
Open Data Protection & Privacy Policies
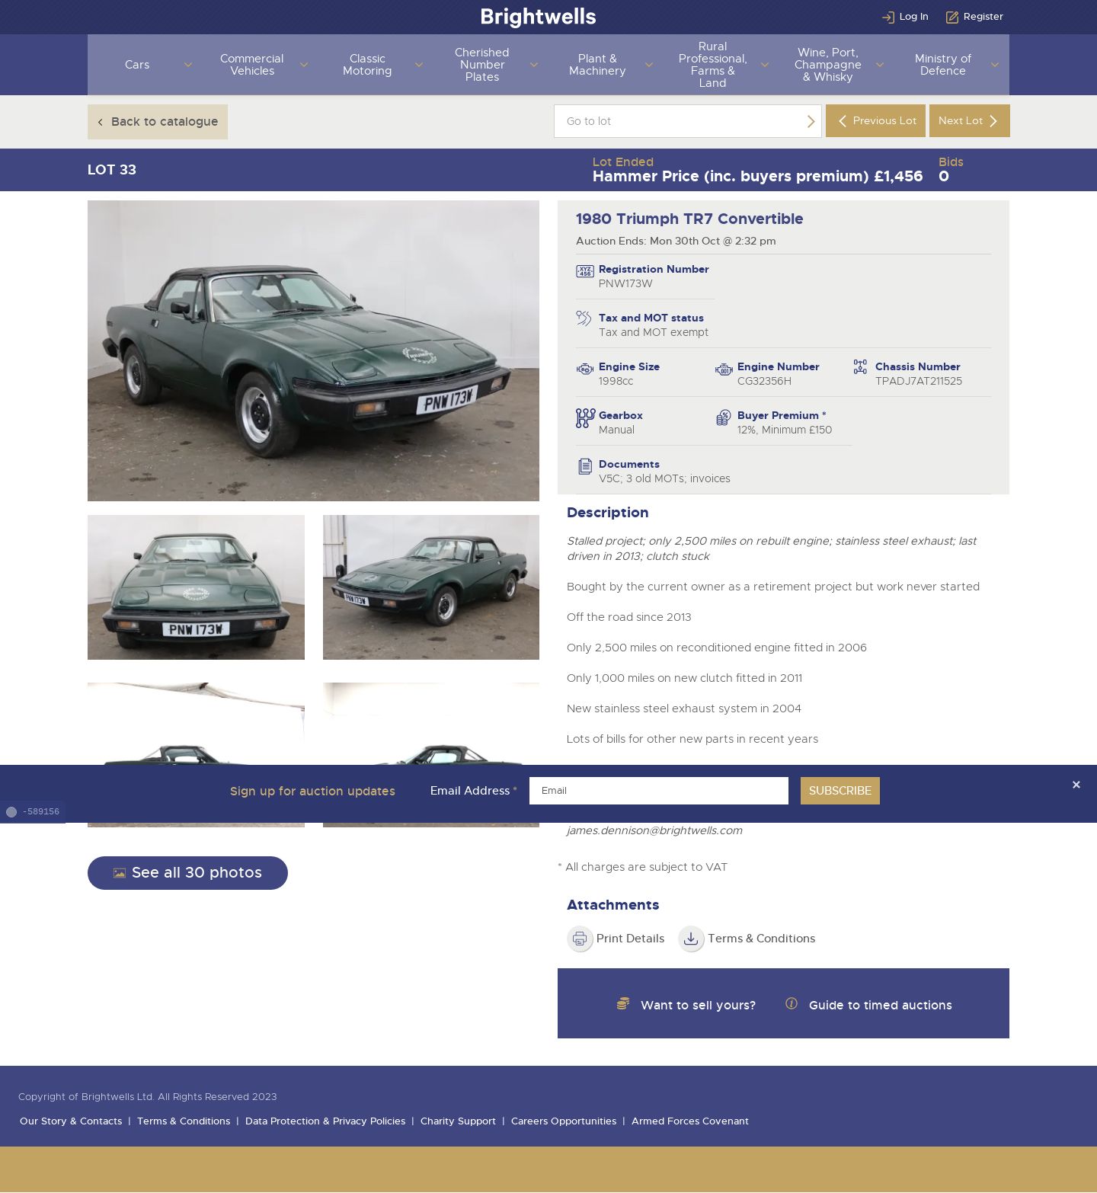coord(325,1121)
